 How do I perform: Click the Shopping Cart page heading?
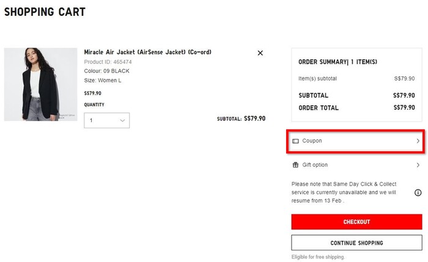click(45, 12)
